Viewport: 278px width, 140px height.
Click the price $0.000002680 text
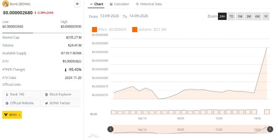[x=18, y=13]
